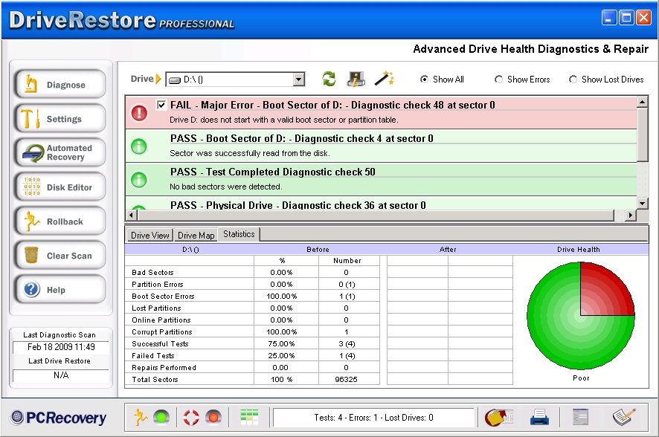Click the notepad with pencil icon
Viewport: 659px width, 437px height.
pos(624,416)
